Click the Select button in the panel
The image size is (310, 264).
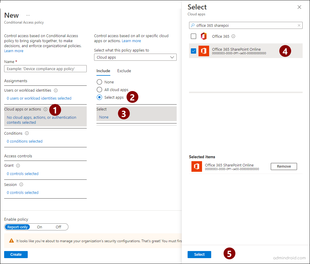point(199,254)
